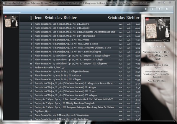The height and width of the screenshot is (124, 177).
Task: Select track 'D. 664: I. Allegro Moderato'
Action: 80,72
